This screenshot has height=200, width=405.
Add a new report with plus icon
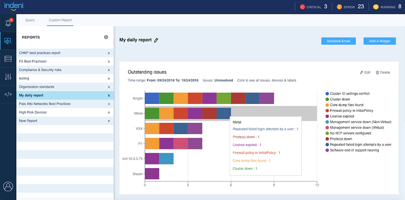point(106,37)
